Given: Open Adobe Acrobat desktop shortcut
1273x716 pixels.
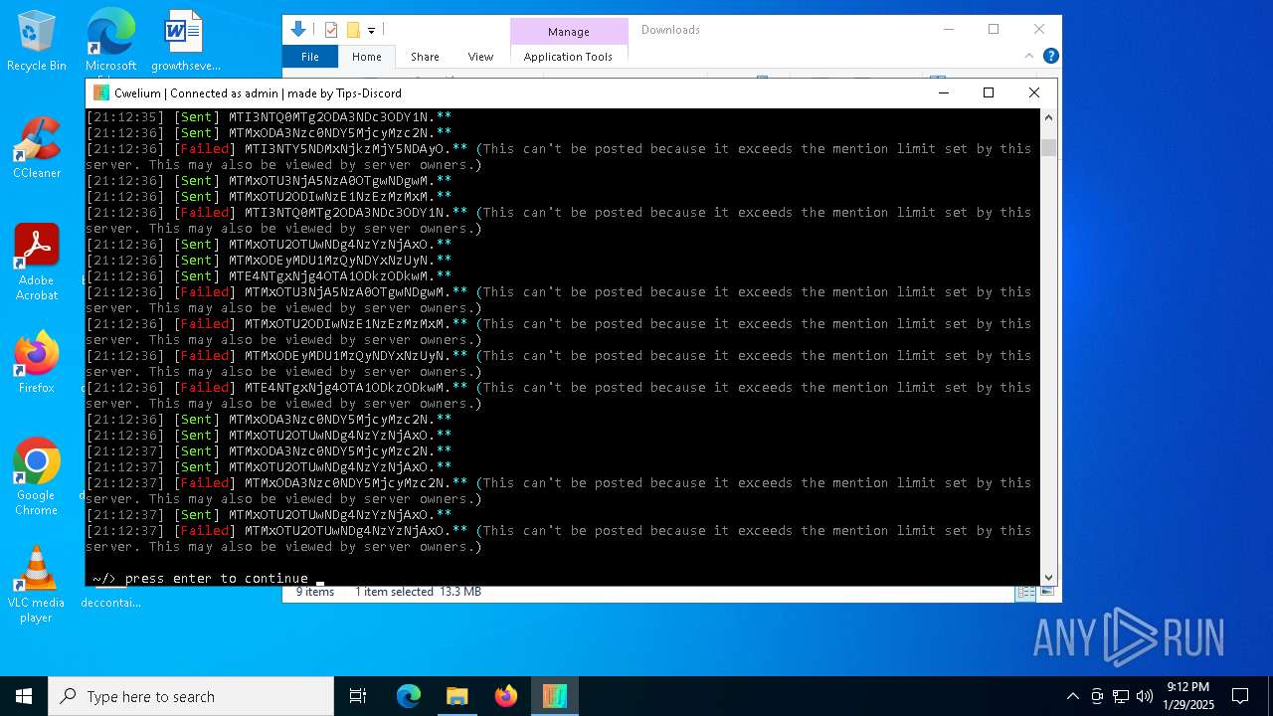Looking at the screenshot, I should [37, 263].
